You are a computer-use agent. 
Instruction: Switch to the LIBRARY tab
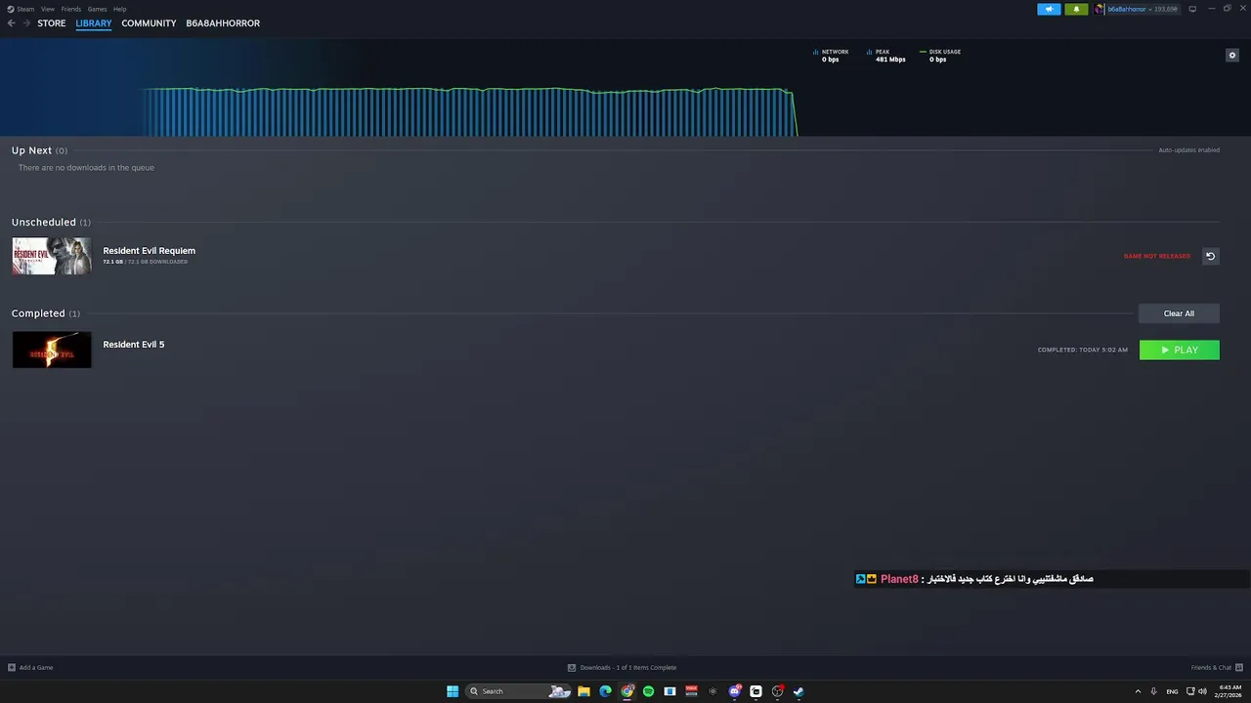pyautogui.click(x=94, y=23)
